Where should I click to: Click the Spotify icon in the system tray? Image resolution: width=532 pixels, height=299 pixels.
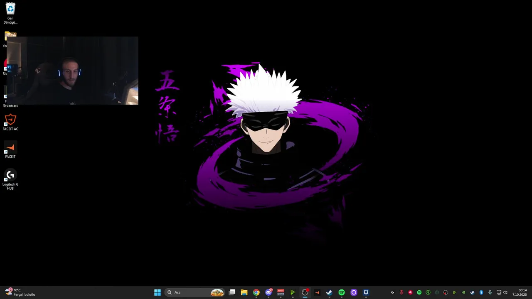[419, 292]
